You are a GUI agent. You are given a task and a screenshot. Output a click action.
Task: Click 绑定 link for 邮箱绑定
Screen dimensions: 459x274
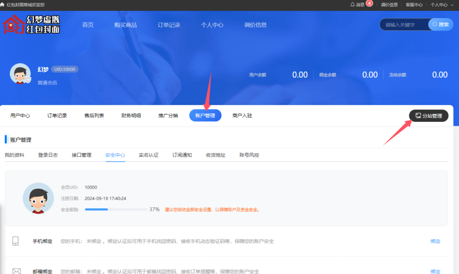click(x=435, y=271)
